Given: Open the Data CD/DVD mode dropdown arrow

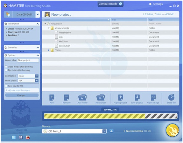Looking at the screenshot, I should [x=38, y=14].
